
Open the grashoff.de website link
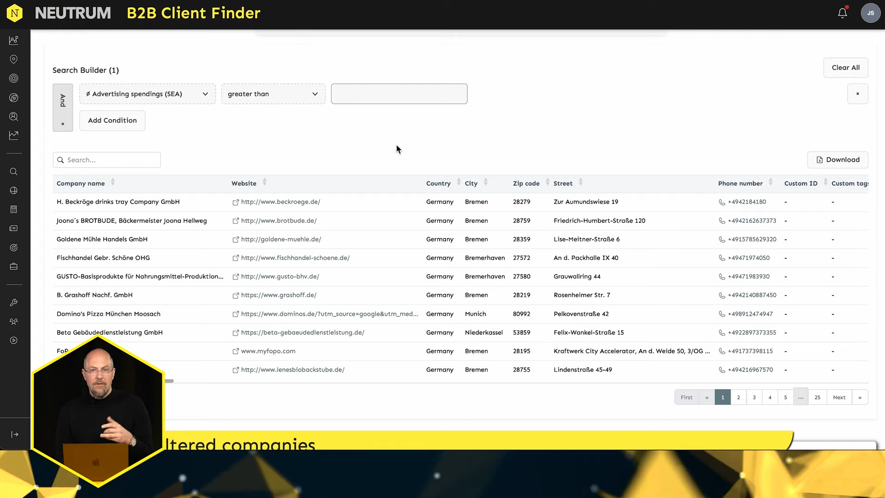(278, 295)
